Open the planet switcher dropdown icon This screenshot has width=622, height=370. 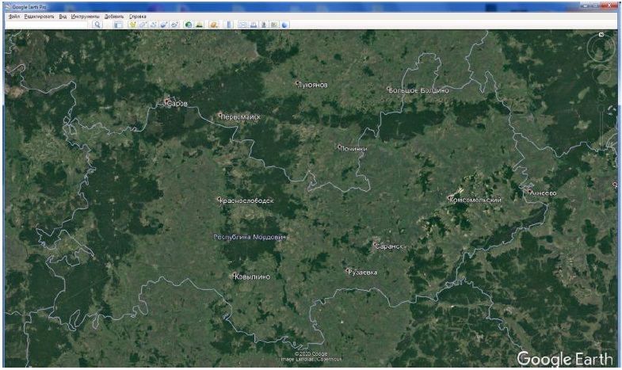tap(214, 25)
